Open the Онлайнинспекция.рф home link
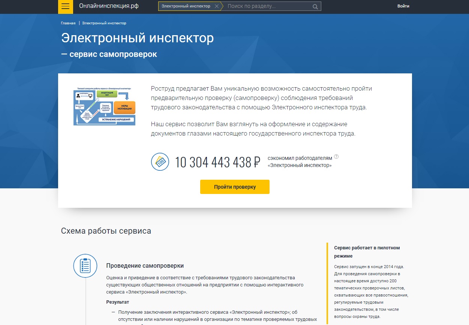Image resolution: width=469 pixels, height=325 pixels. pyautogui.click(x=109, y=6)
